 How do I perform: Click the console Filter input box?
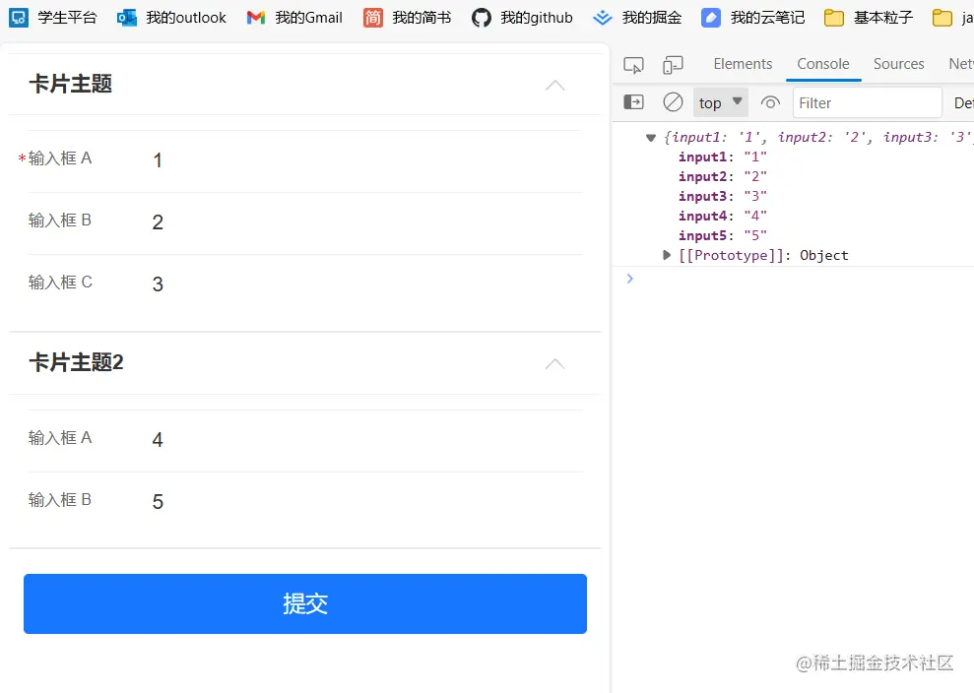pyautogui.click(x=867, y=101)
